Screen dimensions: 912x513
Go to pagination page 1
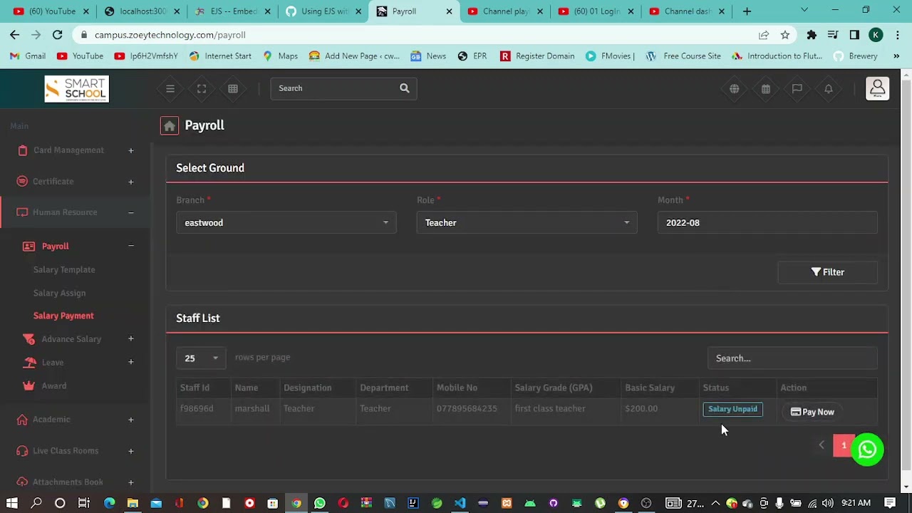pos(844,445)
